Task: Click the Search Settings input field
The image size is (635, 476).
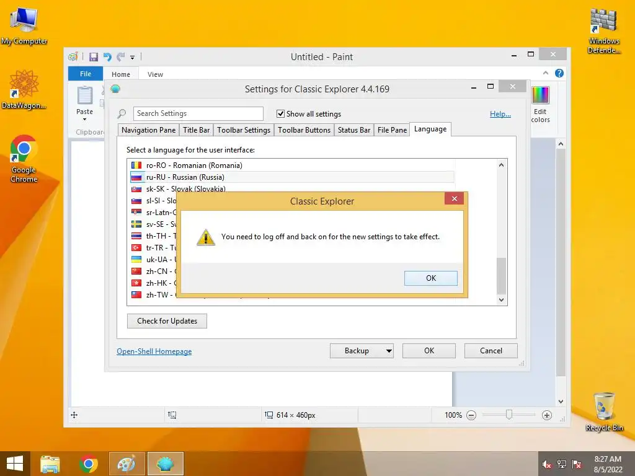Action: [198, 113]
